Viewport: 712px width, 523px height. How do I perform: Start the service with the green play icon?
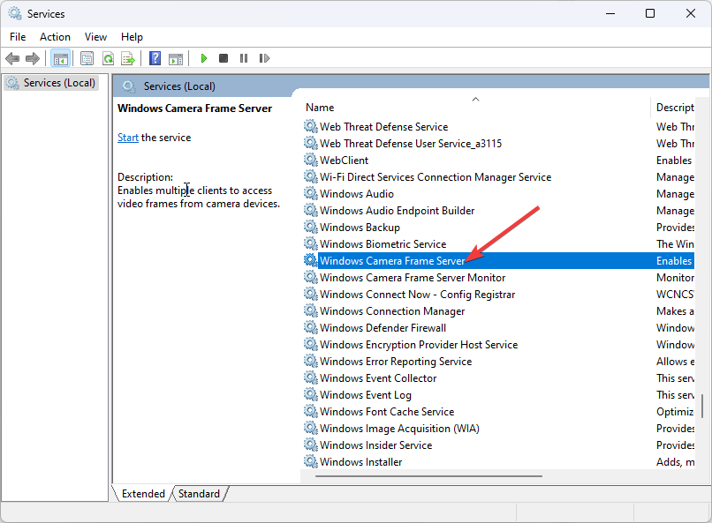(204, 58)
